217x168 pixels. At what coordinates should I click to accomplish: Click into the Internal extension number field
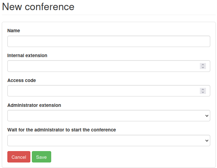click(x=101, y=66)
